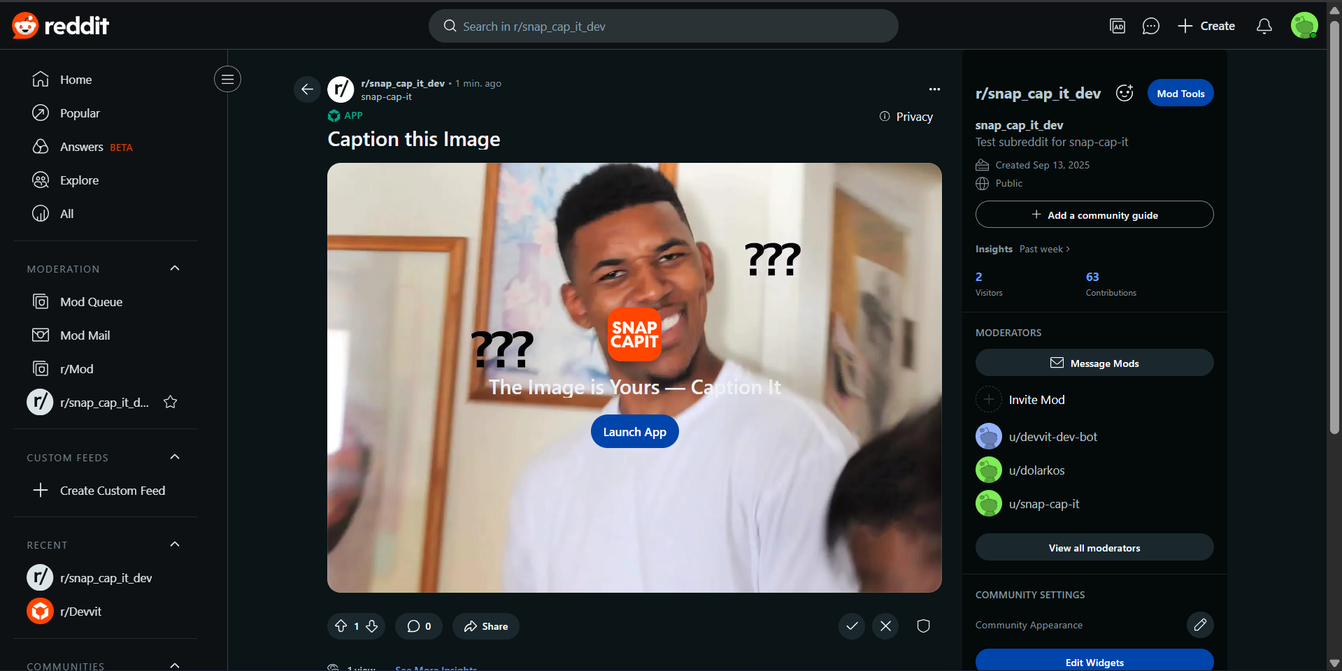This screenshot has width=1342, height=671.
Task: Click the Search in r/snap_cap_it_dev field
Action: tap(663, 26)
